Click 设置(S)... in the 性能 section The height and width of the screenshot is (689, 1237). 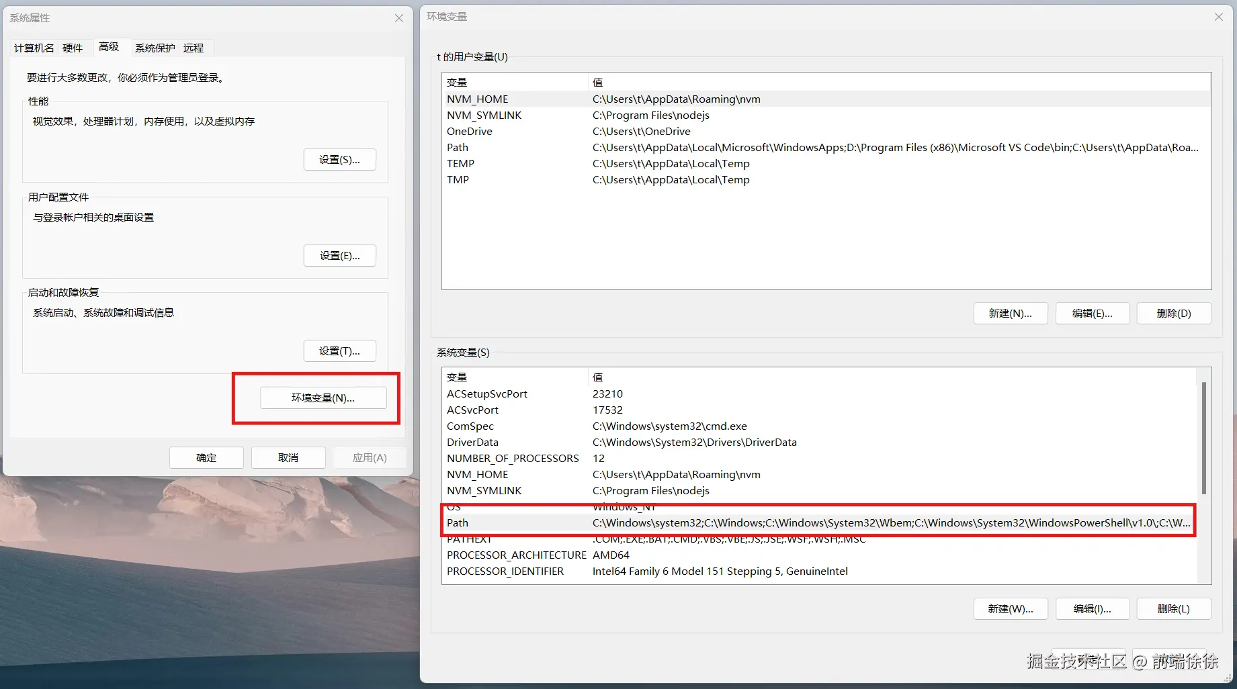point(339,160)
